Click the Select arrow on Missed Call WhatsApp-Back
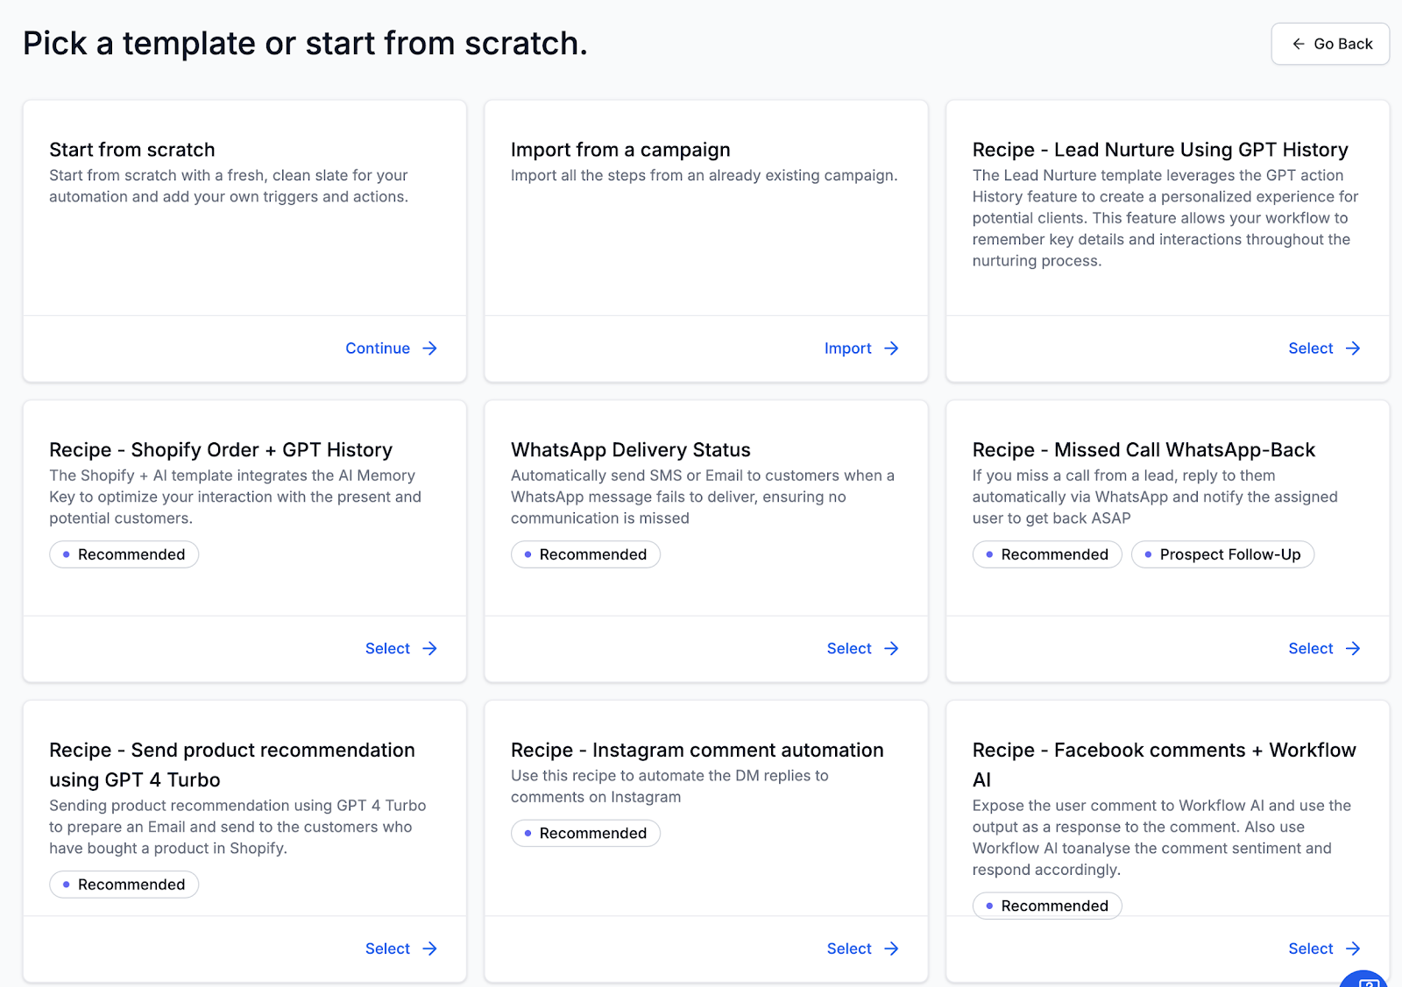Image resolution: width=1402 pixels, height=987 pixels. pyautogui.click(x=1353, y=649)
